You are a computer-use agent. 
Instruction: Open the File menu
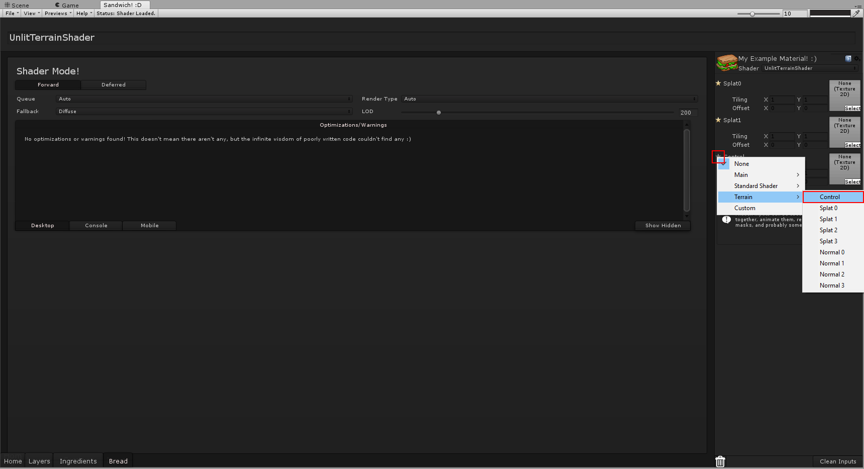pyautogui.click(x=12, y=14)
